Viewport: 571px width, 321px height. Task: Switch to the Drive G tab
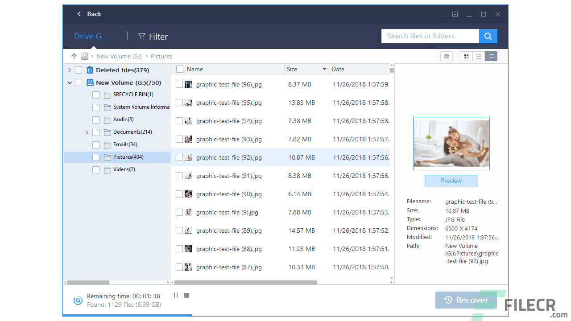coord(87,36)
